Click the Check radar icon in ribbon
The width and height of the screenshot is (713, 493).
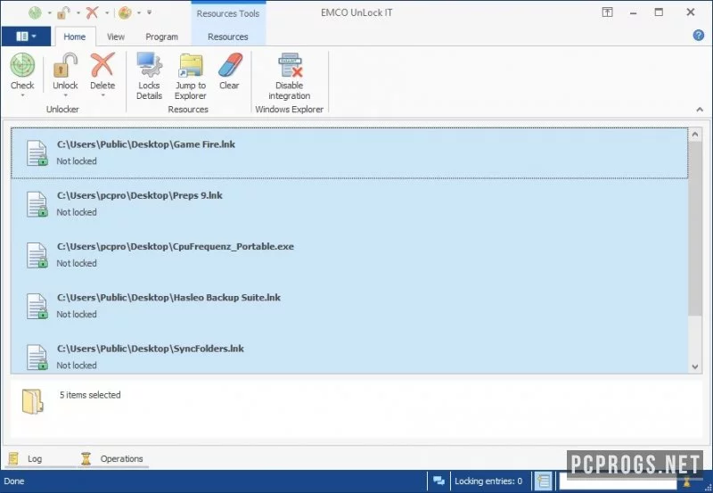click(22, 65)
